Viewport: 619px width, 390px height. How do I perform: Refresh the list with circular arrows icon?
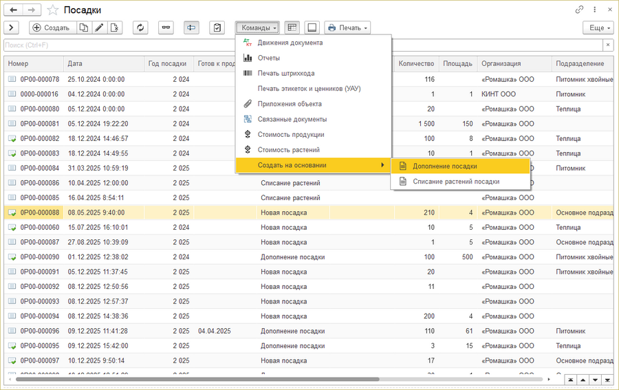(x=140, y=28)
